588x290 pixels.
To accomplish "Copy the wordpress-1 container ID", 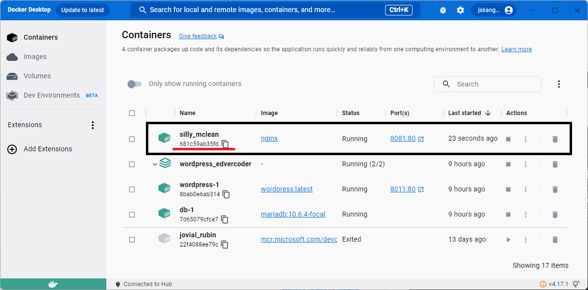I will click(226, 194).
